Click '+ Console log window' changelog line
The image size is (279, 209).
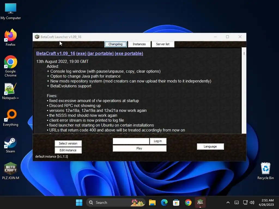point(104,71)
